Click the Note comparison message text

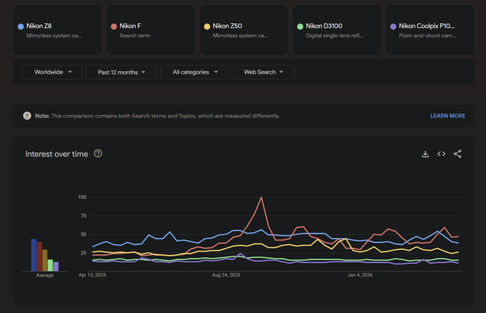tap(157, 116)
